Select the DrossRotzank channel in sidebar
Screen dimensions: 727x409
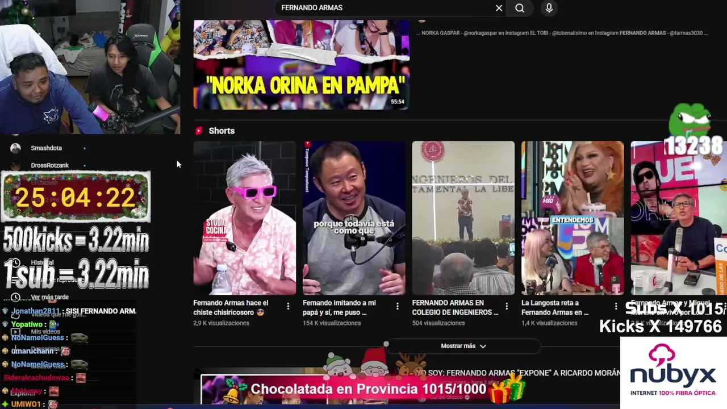49,165
